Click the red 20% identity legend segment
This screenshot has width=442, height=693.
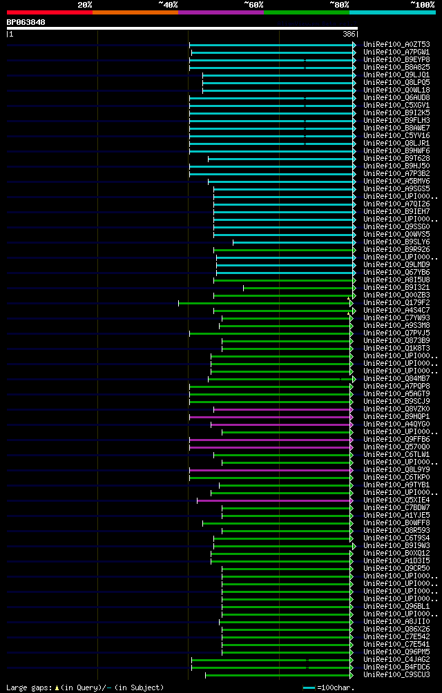tap(50, 12)
